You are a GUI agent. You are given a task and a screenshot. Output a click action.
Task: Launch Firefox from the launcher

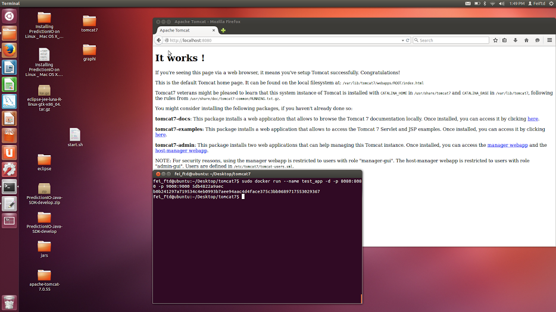coord(9,51)
